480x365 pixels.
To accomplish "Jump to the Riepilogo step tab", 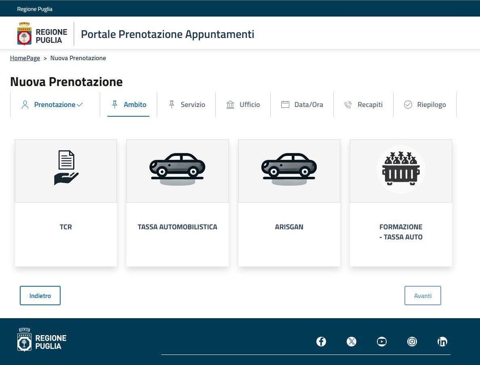I will 425,105.
